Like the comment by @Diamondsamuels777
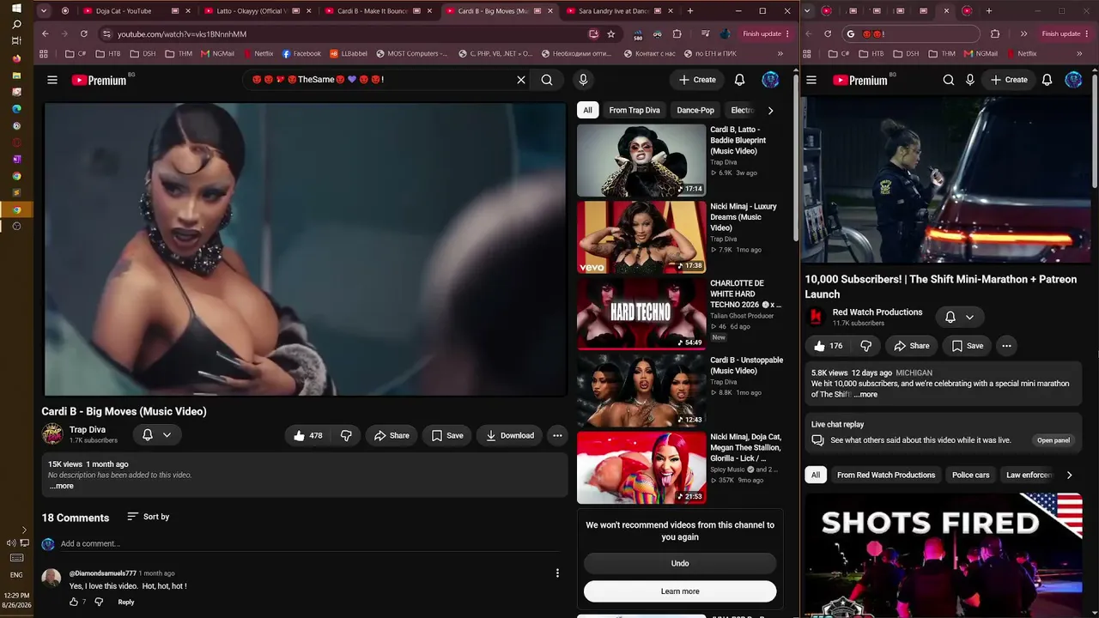The image size is (1099, 618). click(x=74, y=602)
